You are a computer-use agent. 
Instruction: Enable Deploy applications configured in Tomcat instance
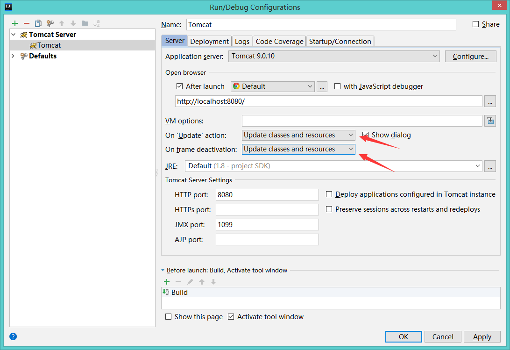pos(329,194)
